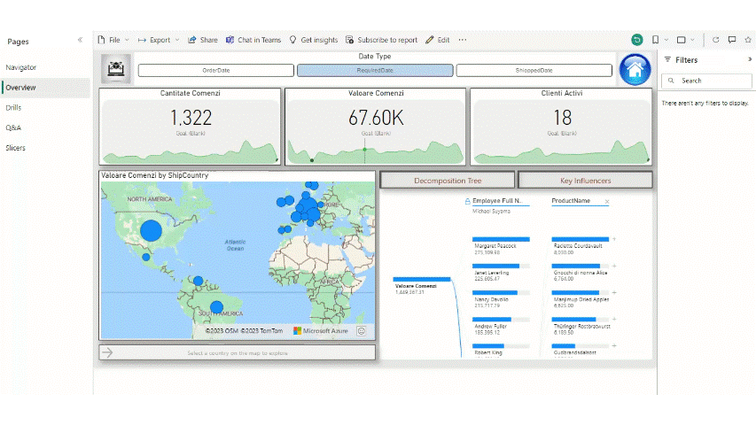Open the comments icon in the top bar

point(732,40)
